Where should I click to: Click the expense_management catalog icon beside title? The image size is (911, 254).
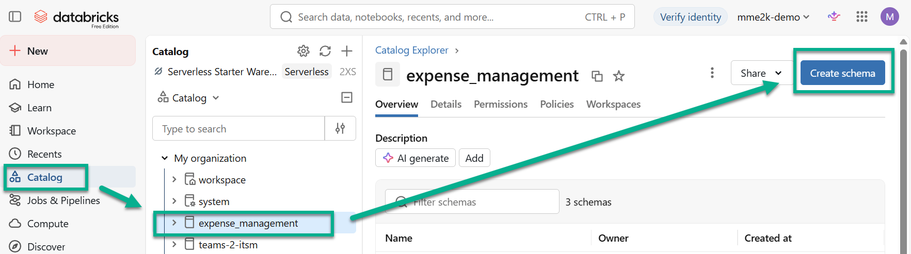pos(388,74)
